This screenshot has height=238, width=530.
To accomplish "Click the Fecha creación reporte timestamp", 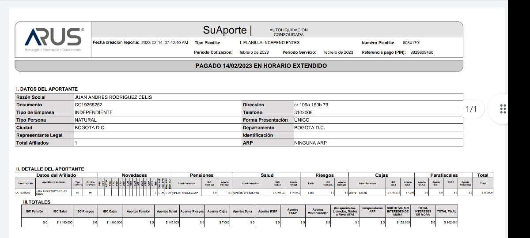I will [x=164, y=43].
